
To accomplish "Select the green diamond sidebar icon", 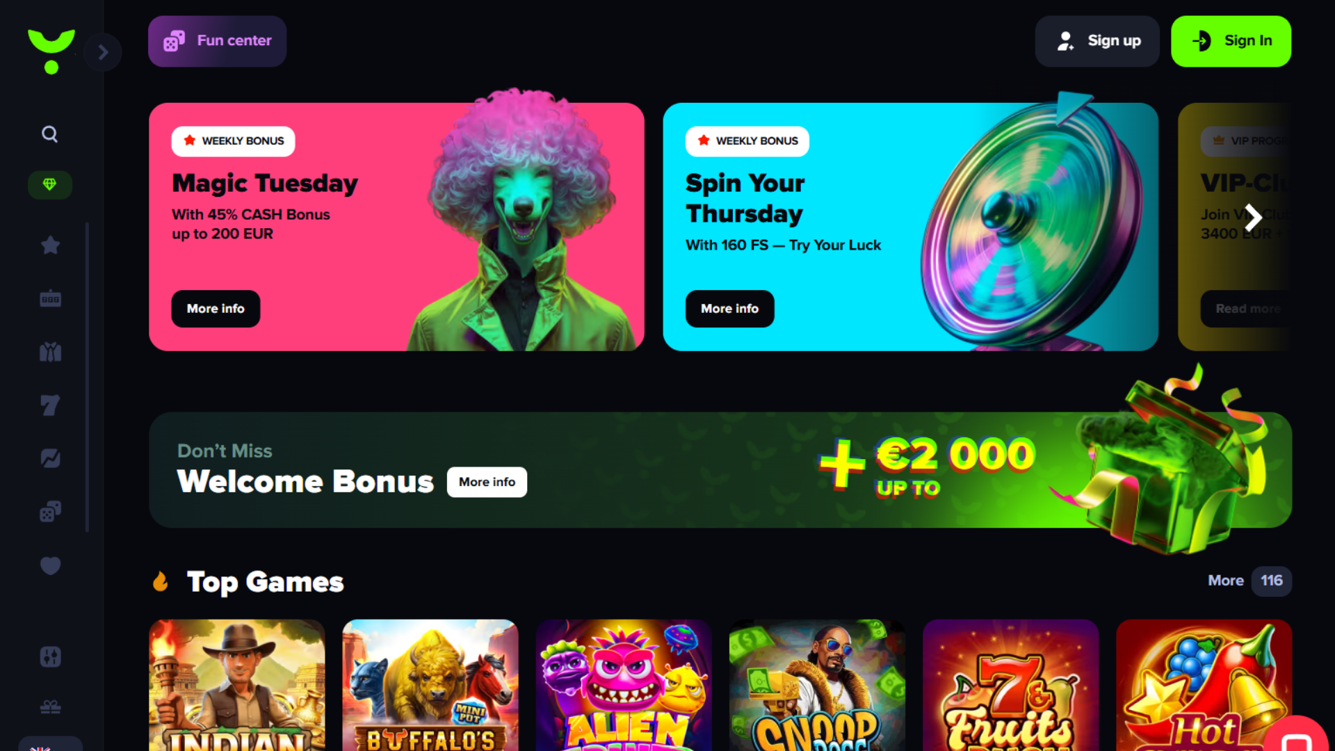I will 49,185.
